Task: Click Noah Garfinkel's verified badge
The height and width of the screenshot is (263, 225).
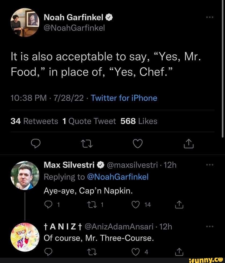Action: (109, 17)
